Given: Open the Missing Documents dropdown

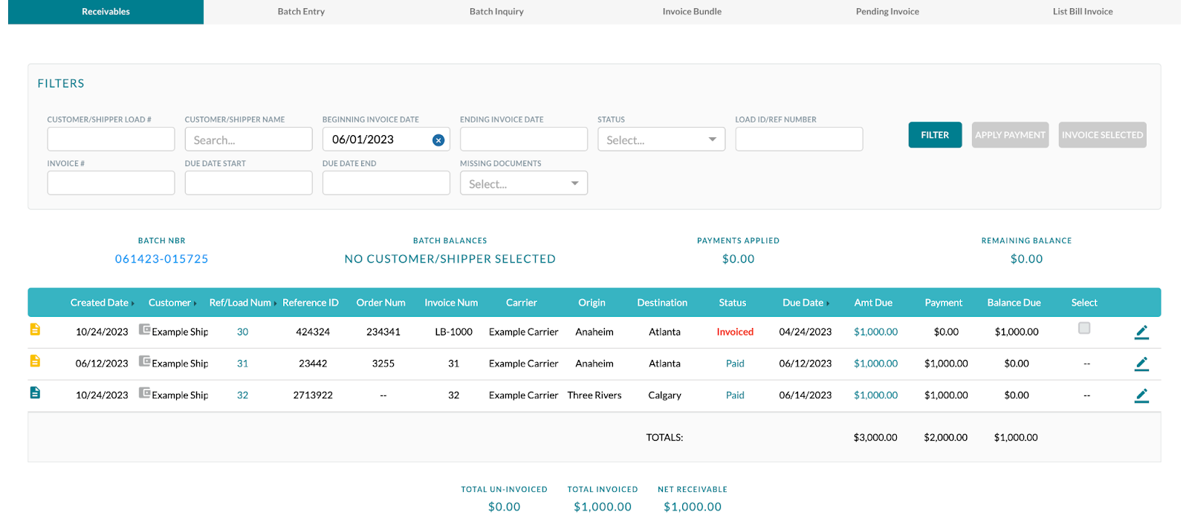Looking at the screenshot, I should click(524, 183).
